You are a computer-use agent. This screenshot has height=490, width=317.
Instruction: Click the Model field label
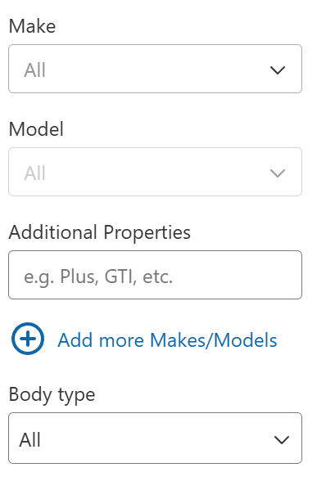(36, 129)
